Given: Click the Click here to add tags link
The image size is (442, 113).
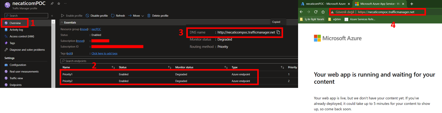Looking at the screenshot, I should [104, 53].
